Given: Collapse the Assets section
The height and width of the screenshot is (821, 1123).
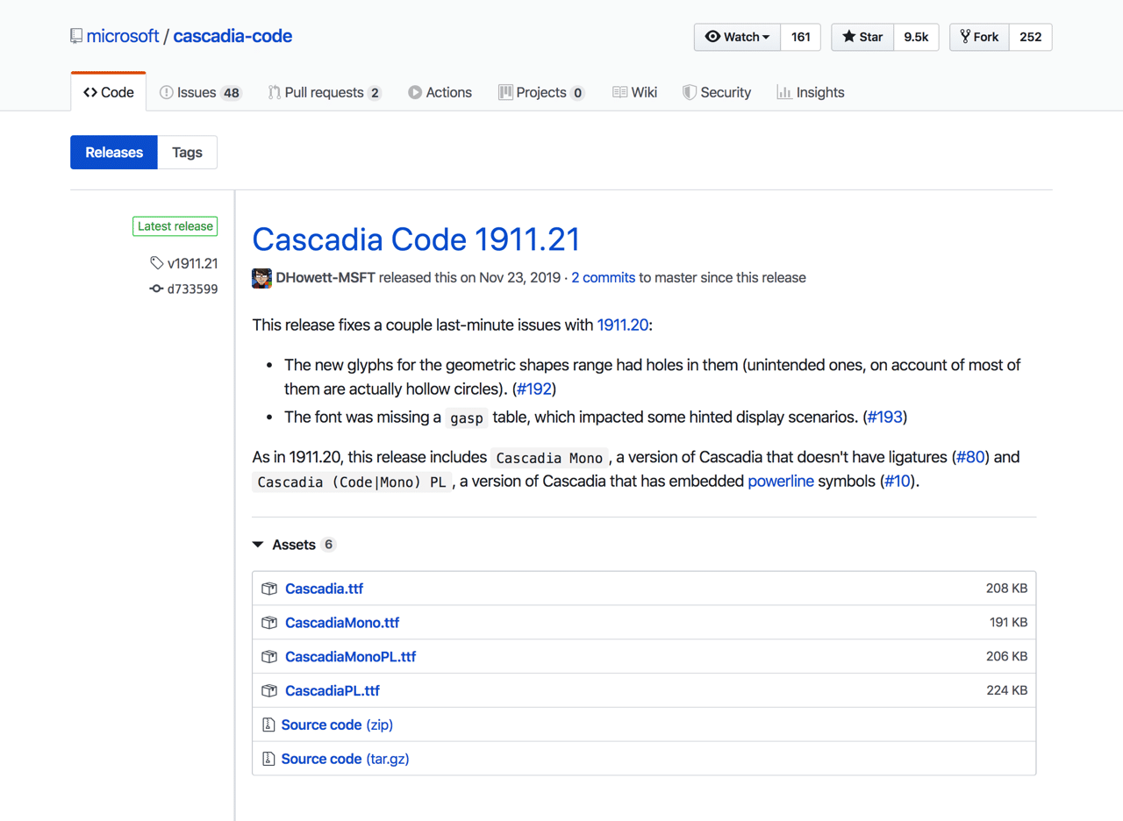Looking at the screenshot, I should point(257,544).
